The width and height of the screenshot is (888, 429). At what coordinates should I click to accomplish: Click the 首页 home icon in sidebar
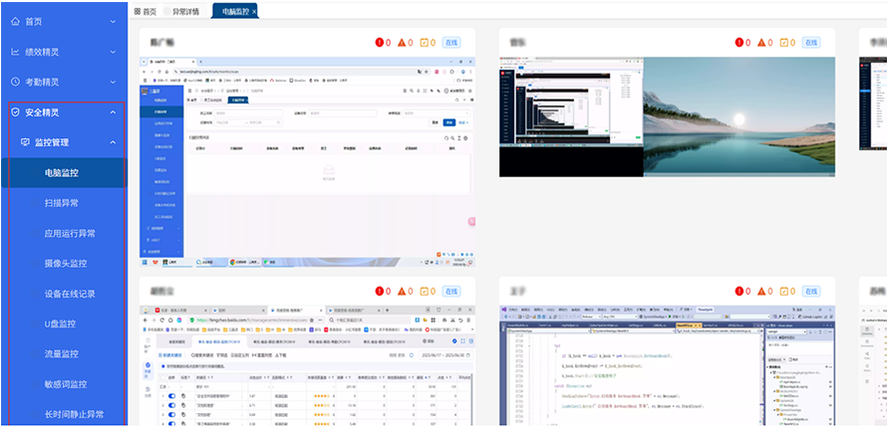15,21
